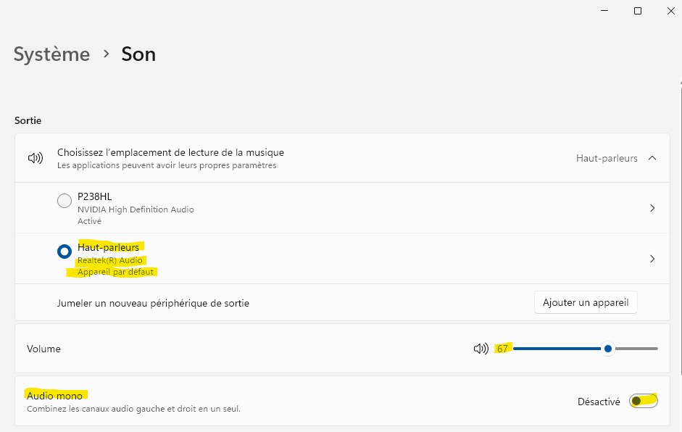
Task: Enable the Audio mono toggle switch
Action: click(x=644, y=401)
